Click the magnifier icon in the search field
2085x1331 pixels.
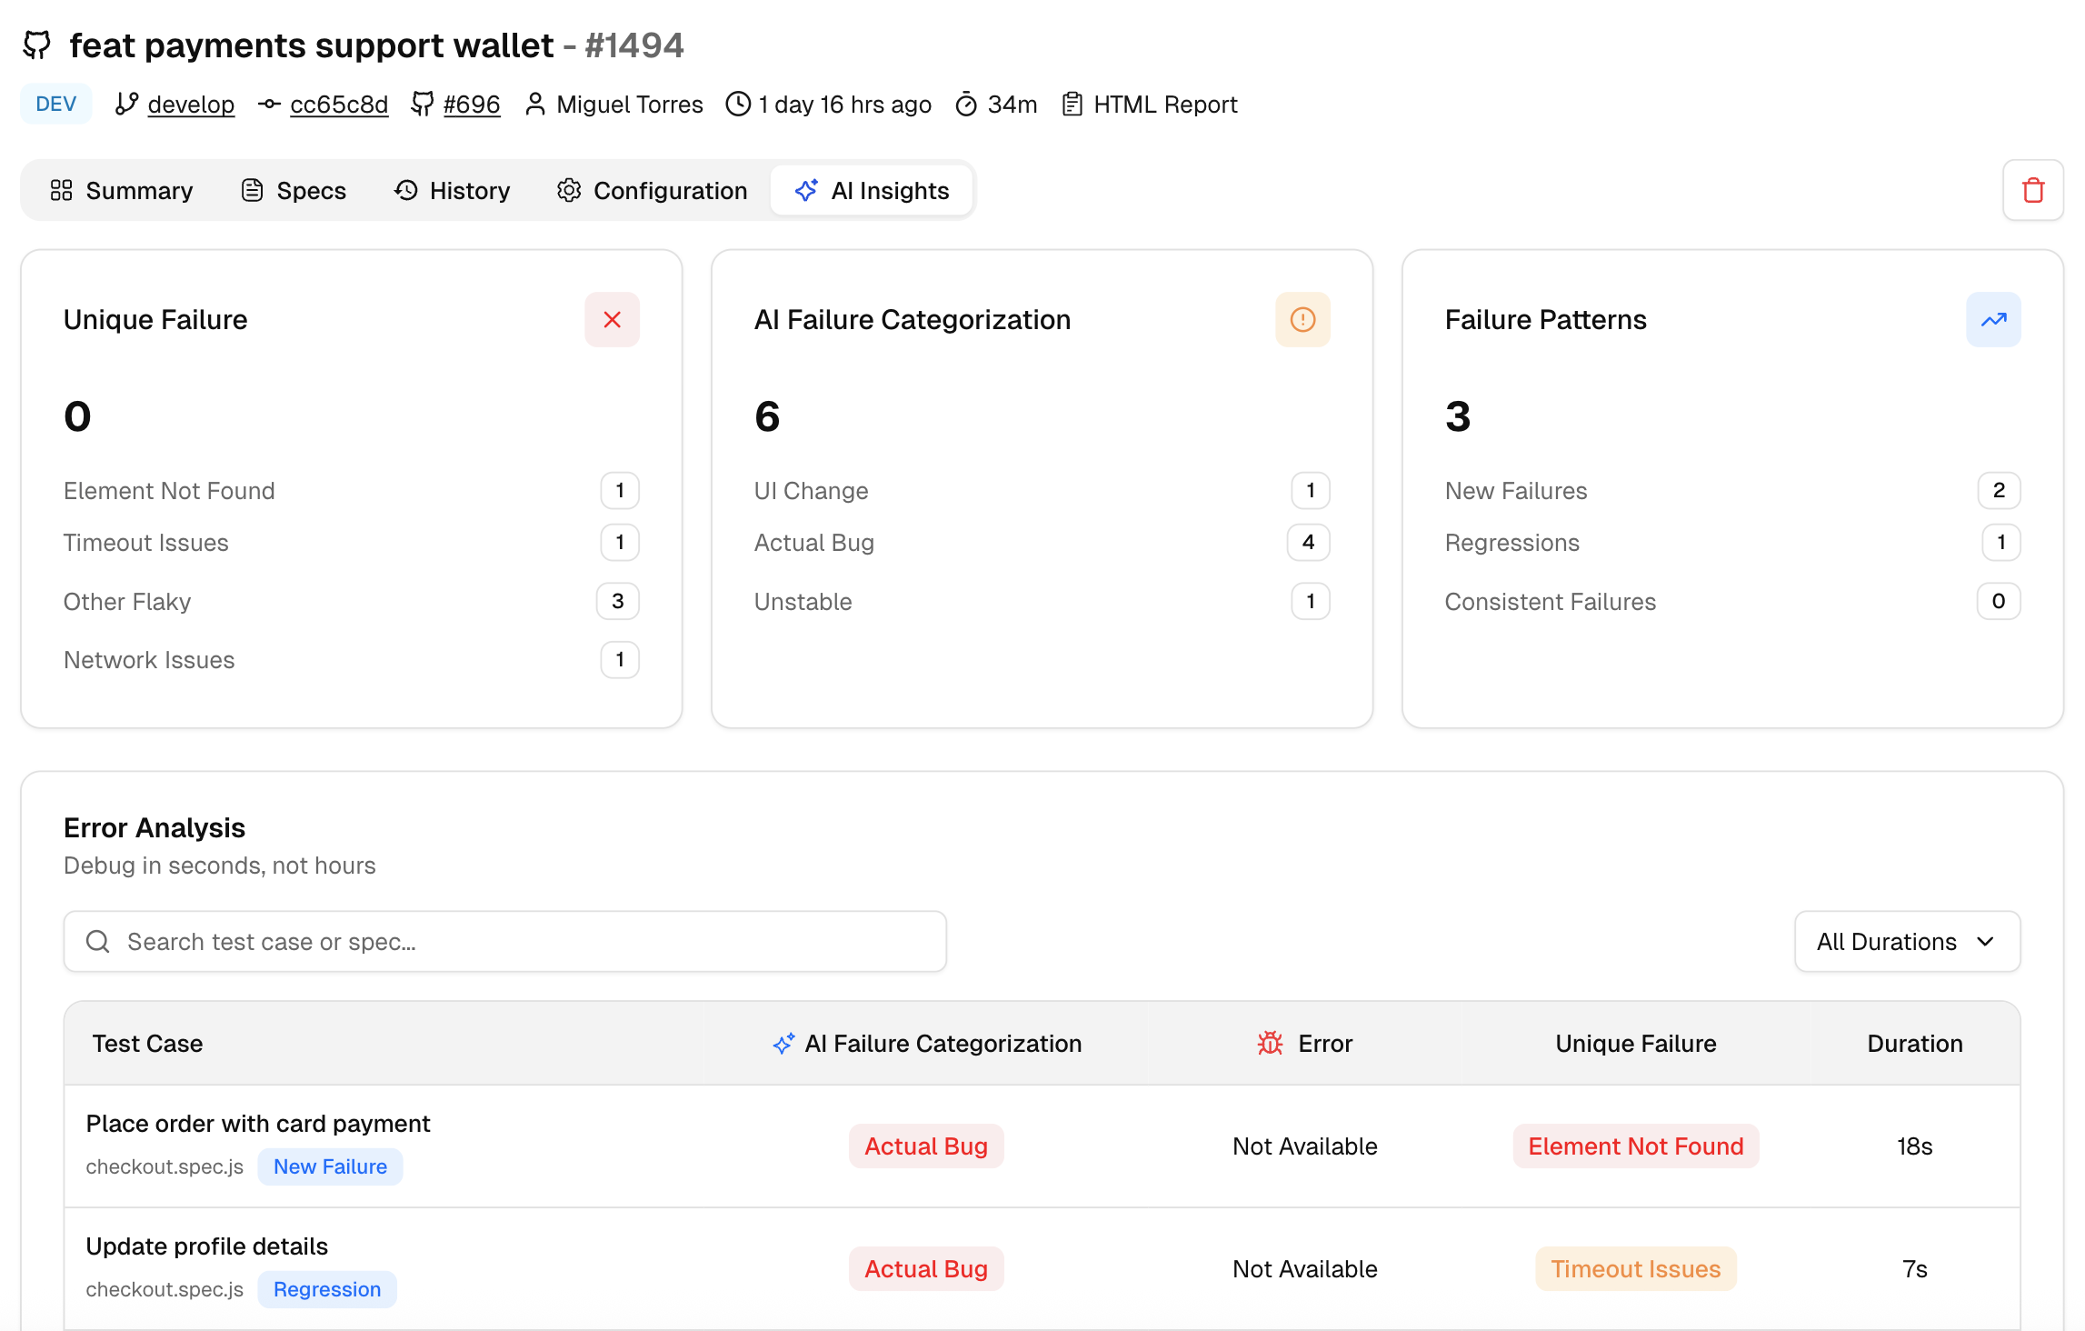click(98, 942)
